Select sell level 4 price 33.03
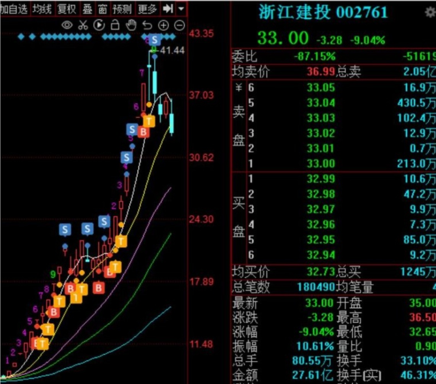Viewport: 436px width, 384px height. click(321, 118)
